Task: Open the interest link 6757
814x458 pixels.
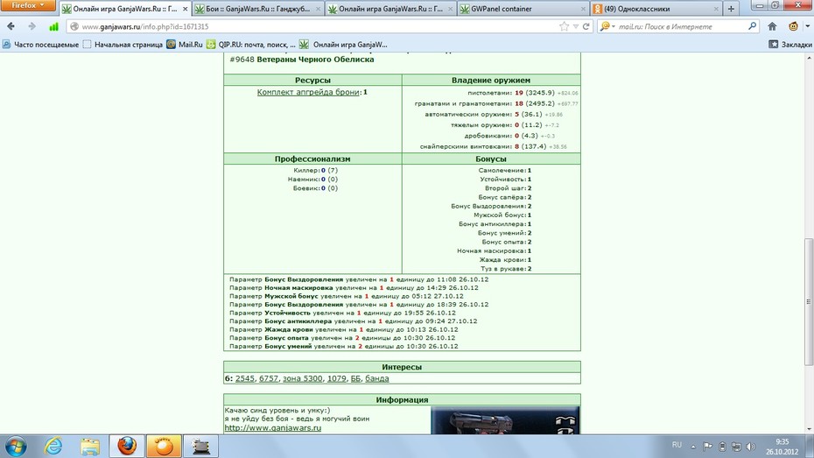Action: (269, 378)
